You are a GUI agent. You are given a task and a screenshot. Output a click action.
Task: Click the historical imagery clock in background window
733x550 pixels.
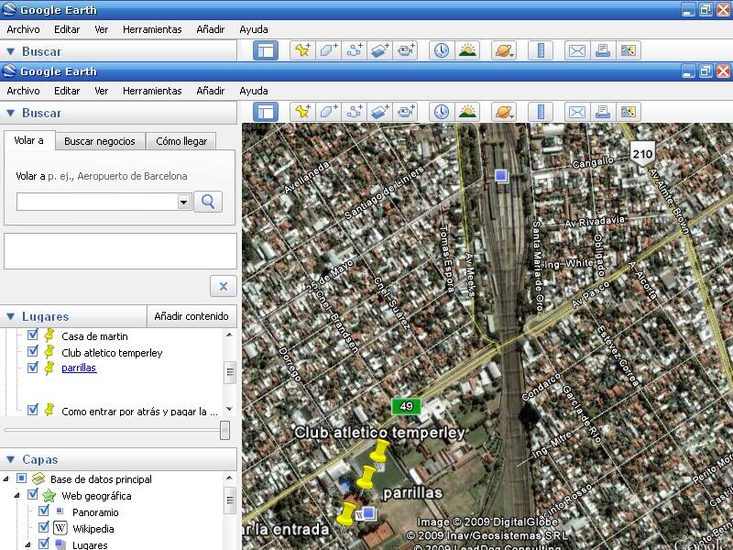[x=442, y=50]
